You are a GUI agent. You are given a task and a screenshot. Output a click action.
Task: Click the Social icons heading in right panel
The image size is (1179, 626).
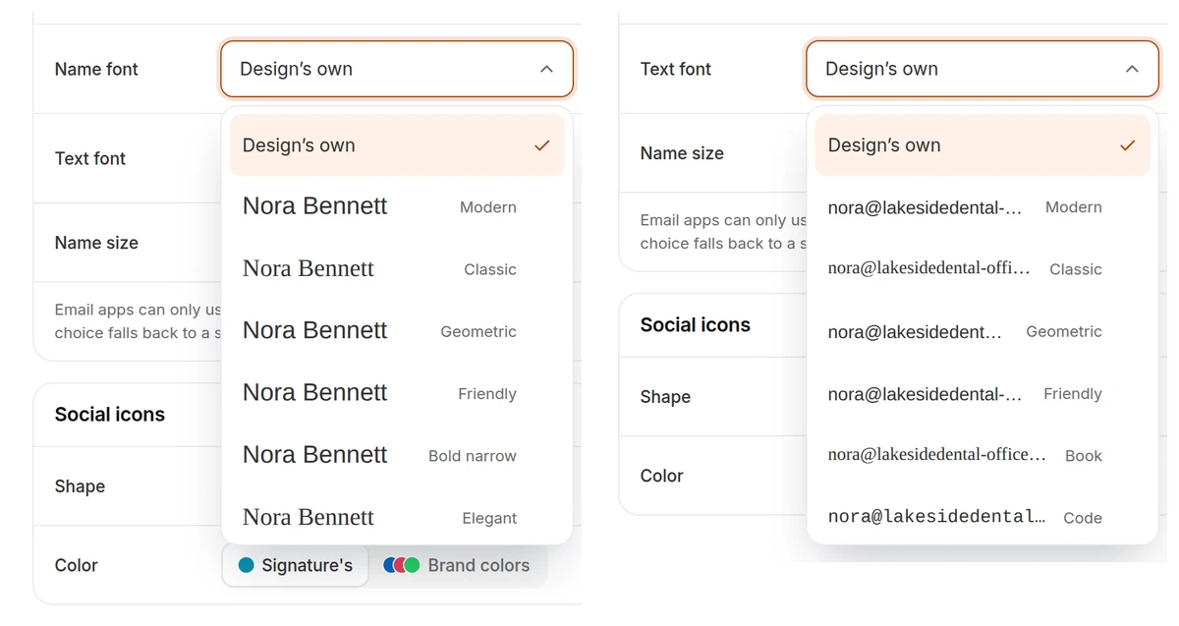[x=696, y=325]
